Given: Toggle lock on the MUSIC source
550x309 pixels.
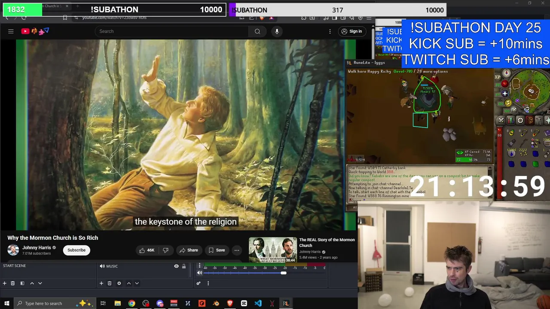Looking at the screenshot, I should [x=184, y=266].
